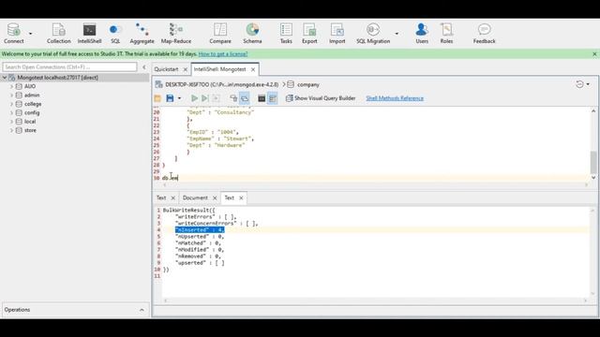Click the "nUpserted" : 0 result line
The image size is (600, 337).
(200, 237)
